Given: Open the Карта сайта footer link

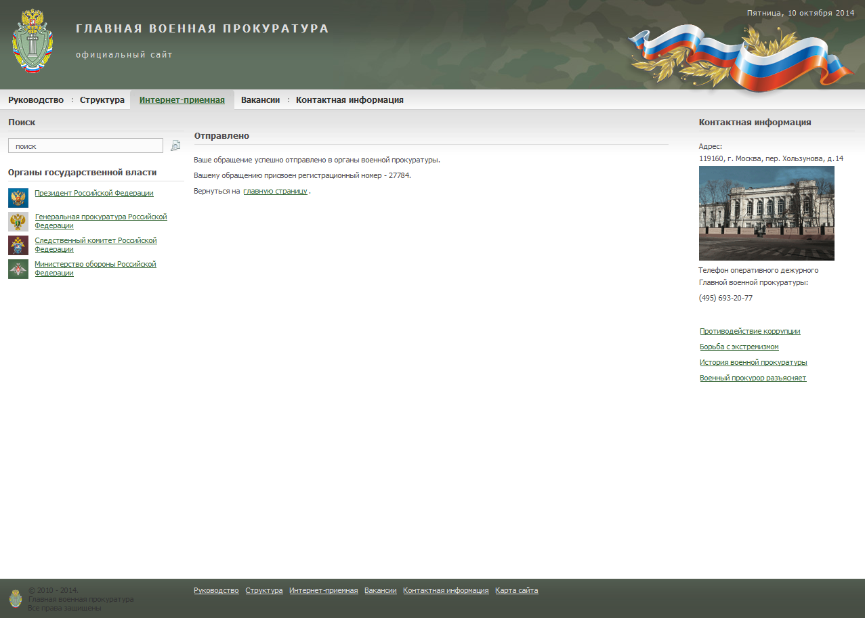Looking at the screenshot, I should pyautogui.click(x=517, y=590).
